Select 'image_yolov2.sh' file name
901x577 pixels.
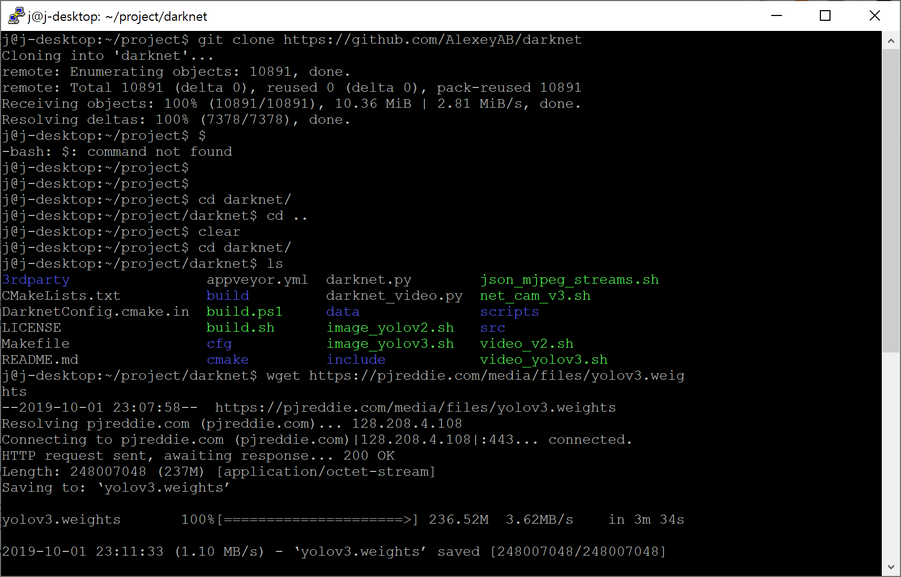tap(390, 328)
